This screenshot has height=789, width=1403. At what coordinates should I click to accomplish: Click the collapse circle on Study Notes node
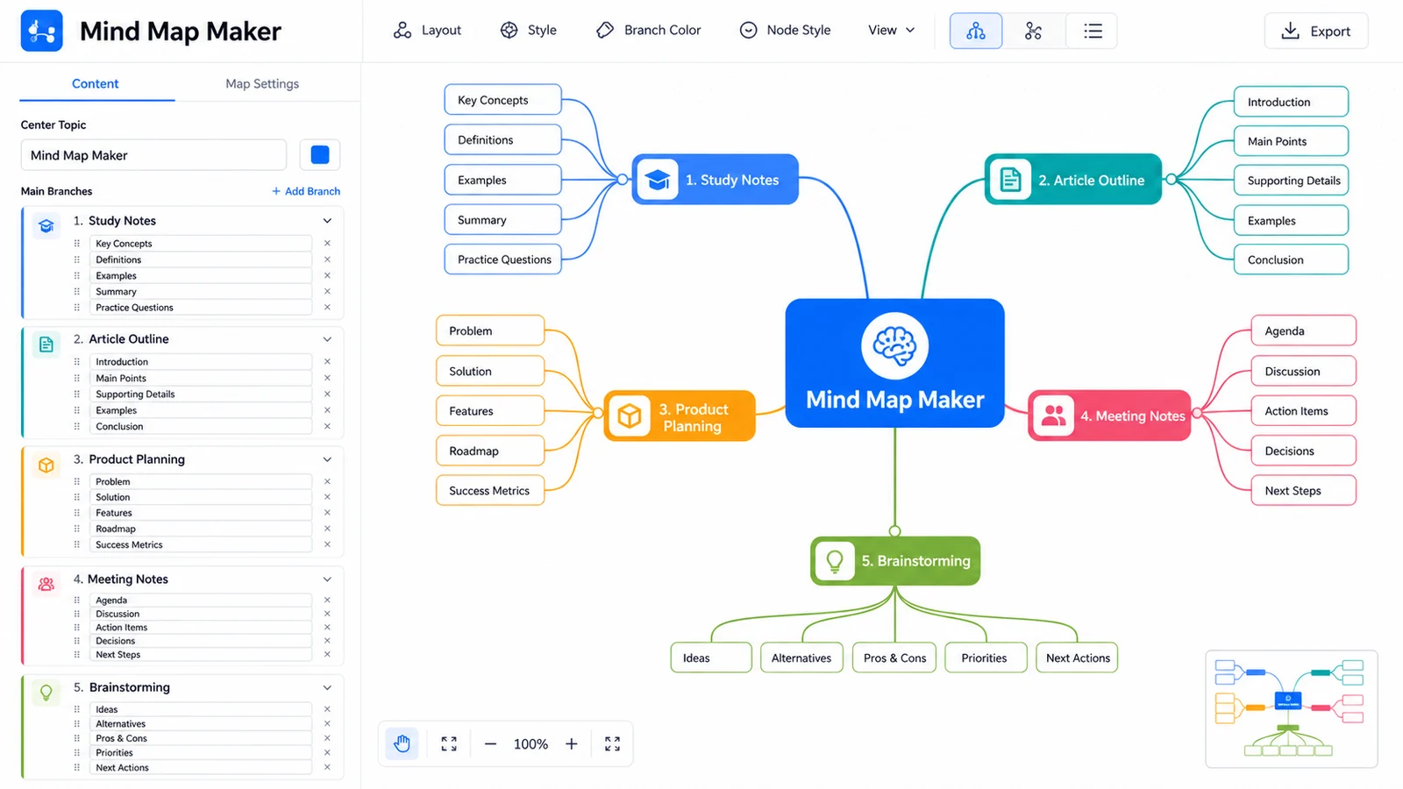(x=623, y=180)
